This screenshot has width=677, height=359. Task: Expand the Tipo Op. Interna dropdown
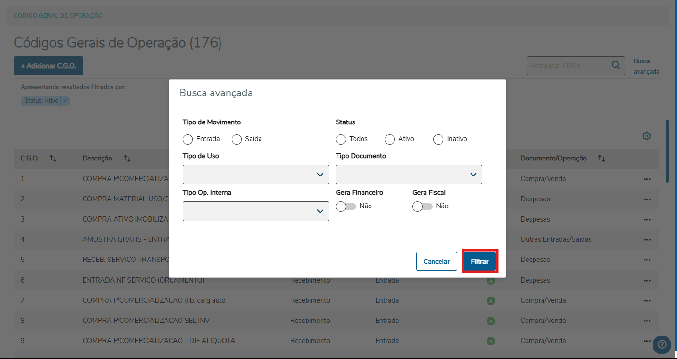pyautogui.click(x=256, y=211)
